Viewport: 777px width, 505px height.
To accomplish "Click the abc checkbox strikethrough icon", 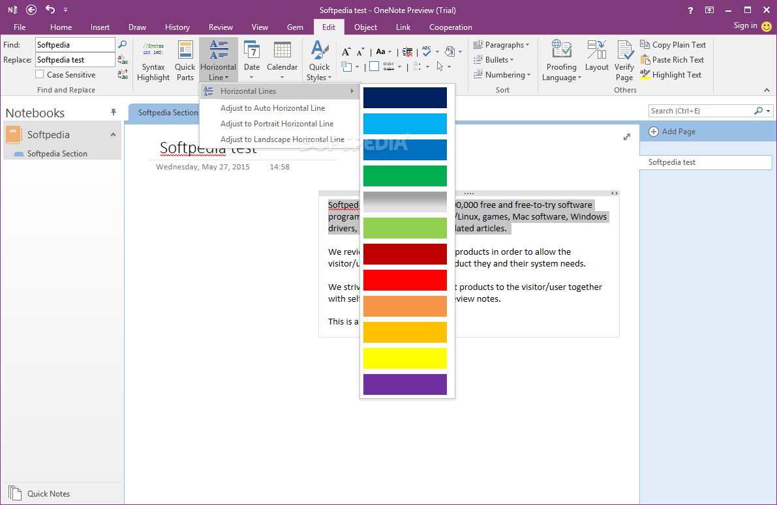I will [x=389, y=66].
